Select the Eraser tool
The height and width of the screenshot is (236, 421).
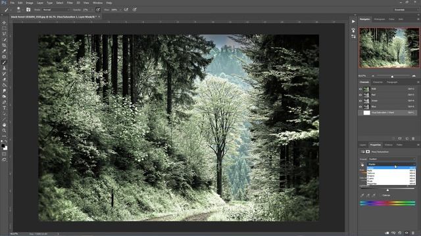tap(4, 79)
